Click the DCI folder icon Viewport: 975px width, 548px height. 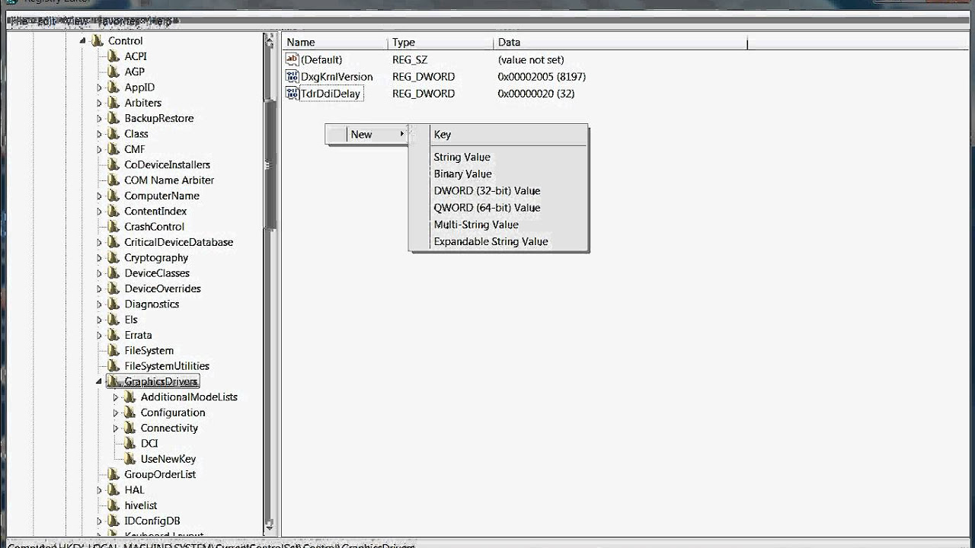click(129, 443)
